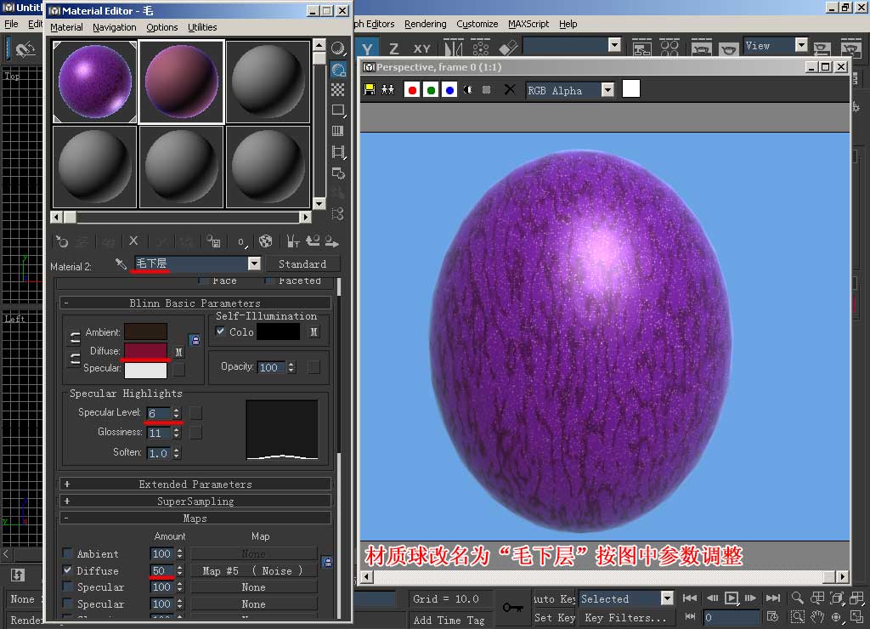Screen dimensions: 870x629
Task: Click the Quick Render teapot icon
Action: [x=728, y=48]
